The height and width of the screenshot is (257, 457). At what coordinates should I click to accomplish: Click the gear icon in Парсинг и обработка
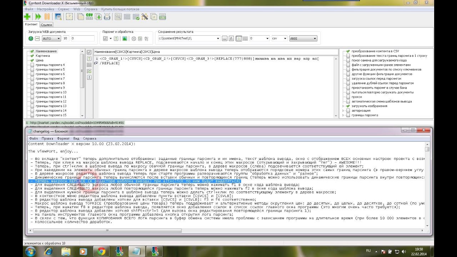[x=134, y=38]
